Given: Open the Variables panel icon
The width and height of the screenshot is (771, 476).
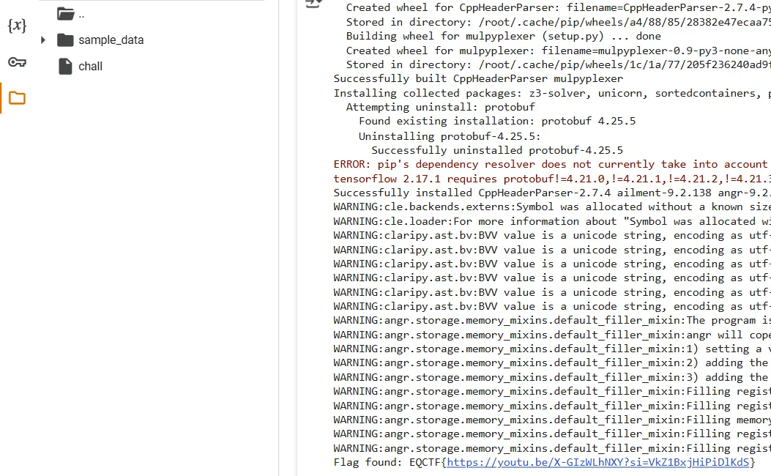Looking at the screenshot, I should point(18,25).
